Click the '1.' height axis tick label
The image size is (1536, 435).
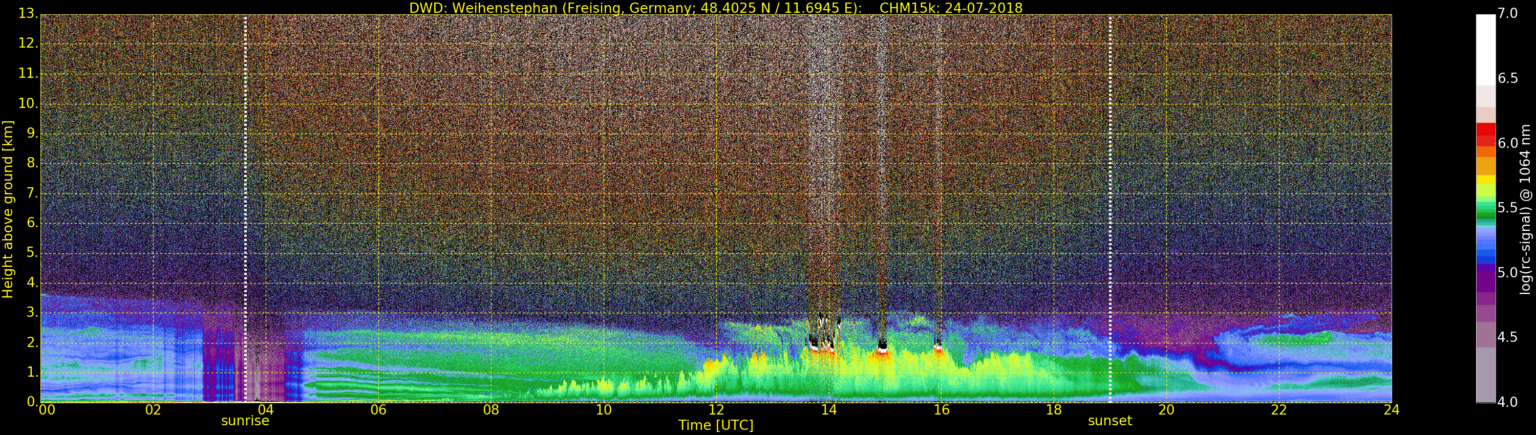33,372
